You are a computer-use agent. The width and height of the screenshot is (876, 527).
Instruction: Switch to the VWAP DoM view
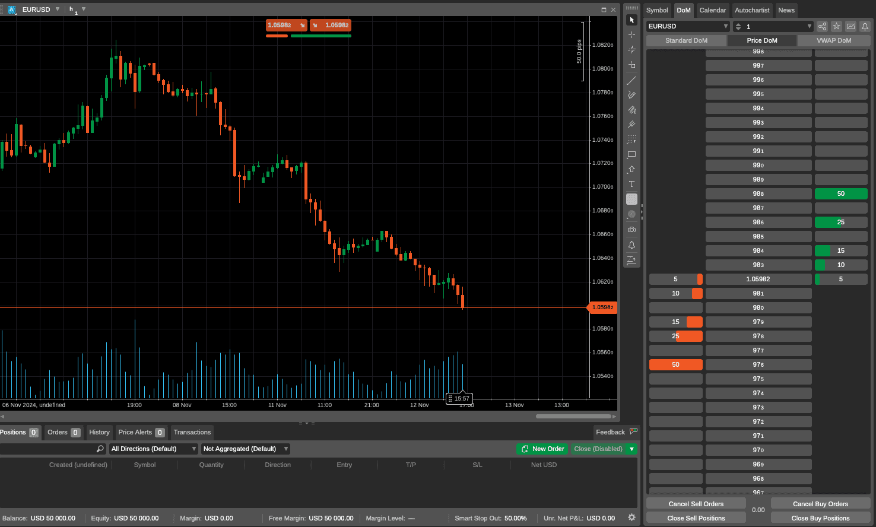[833, 40]
